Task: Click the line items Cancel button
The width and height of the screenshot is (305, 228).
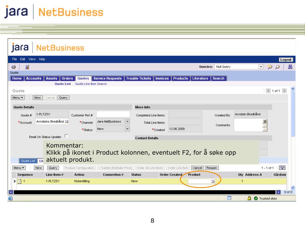Action: click(197, 168)
